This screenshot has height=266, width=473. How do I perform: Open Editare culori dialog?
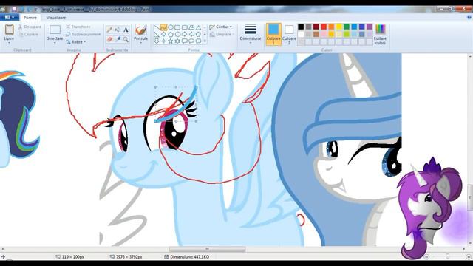(380, 34)
